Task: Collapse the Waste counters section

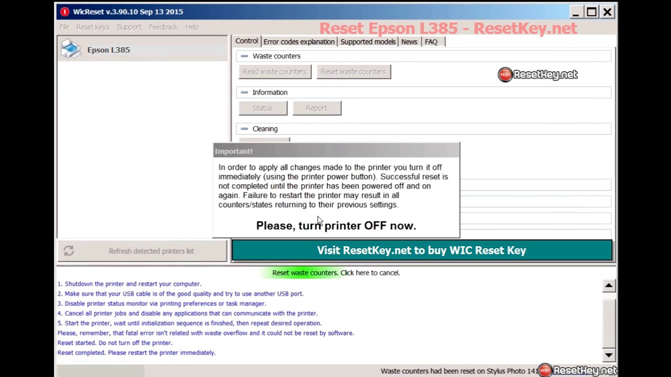Action: [244, 56]
